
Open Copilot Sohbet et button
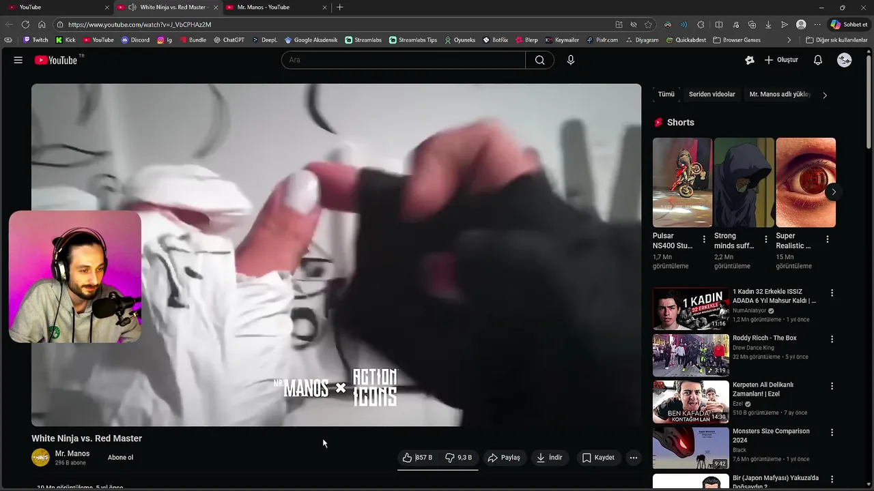coord(849,25)
